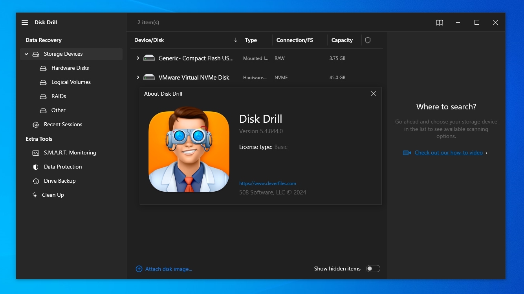Screen dimensions: 524x294
Task: Open the cleverfiles.com website link
Action: [267, 183]
